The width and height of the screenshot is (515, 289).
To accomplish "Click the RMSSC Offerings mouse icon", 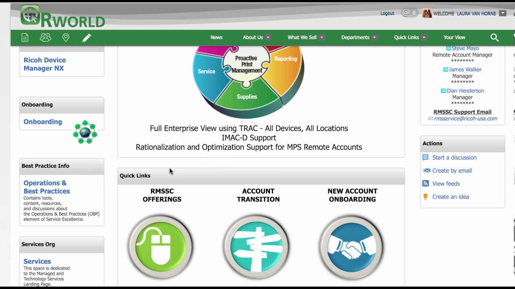I will coord(161,246).
